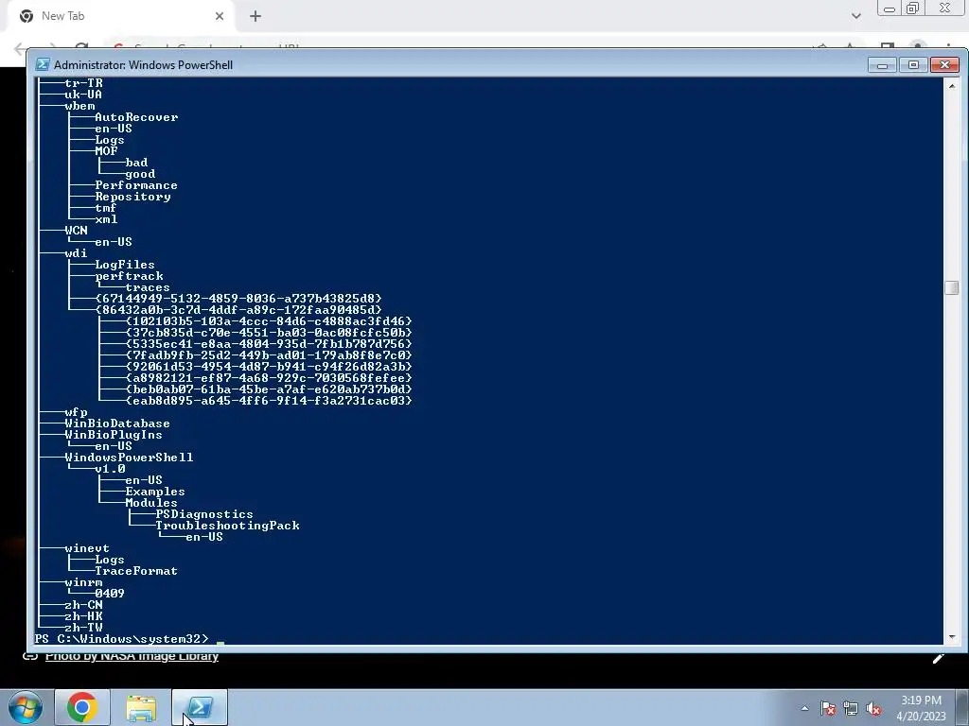The image size is (969, 726).
Task: Click the {67144949-5132-4859-8036-a737b43825d8} line
Action: 238,299
